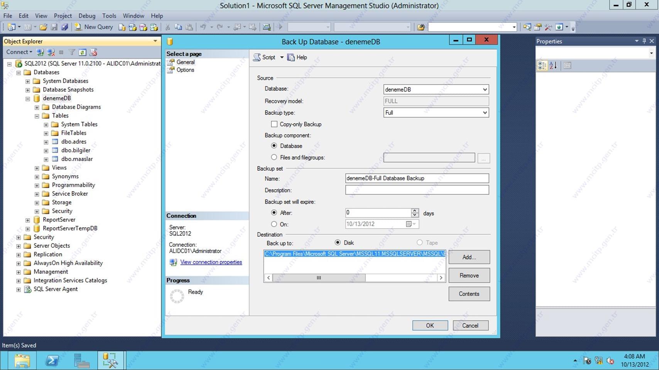Open Server Manager from the taskbar

[82, 361]
